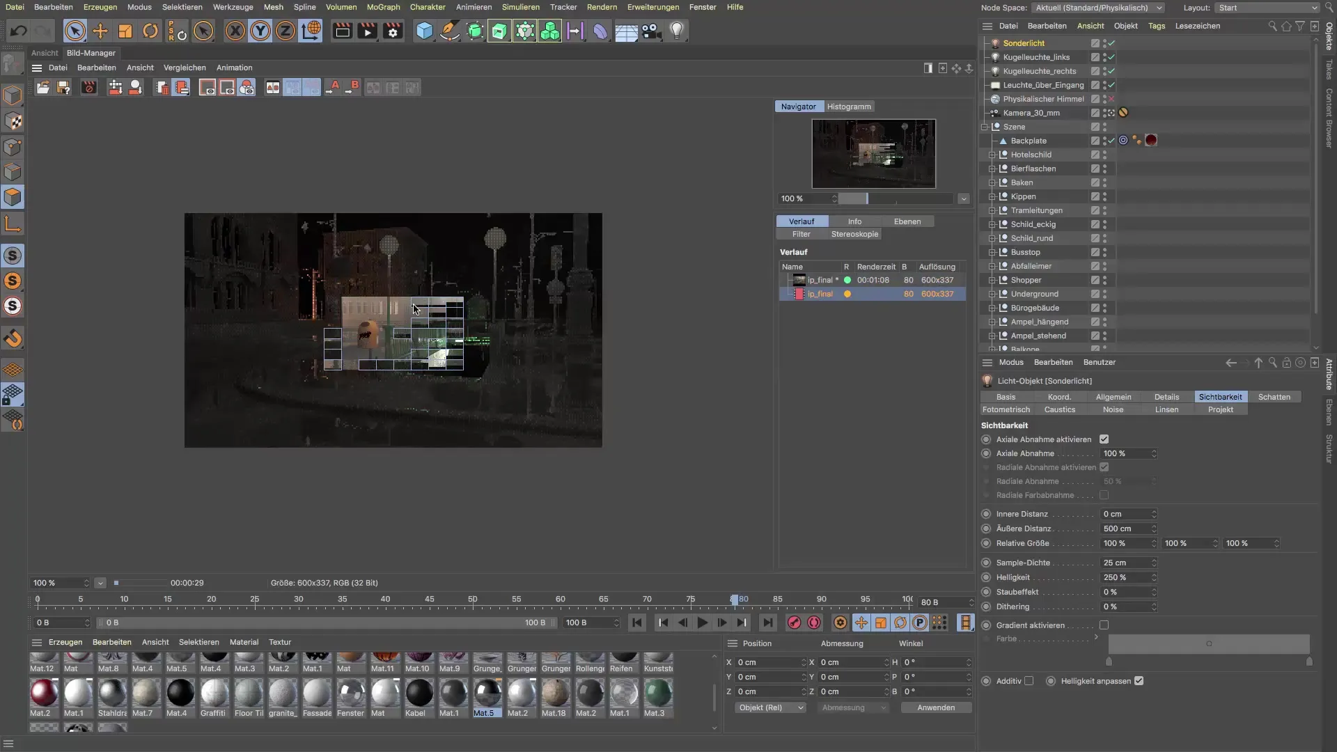Expand the Busstop tree node
The height and width of the screenshot is (752, 1337).
coord(992,252)
